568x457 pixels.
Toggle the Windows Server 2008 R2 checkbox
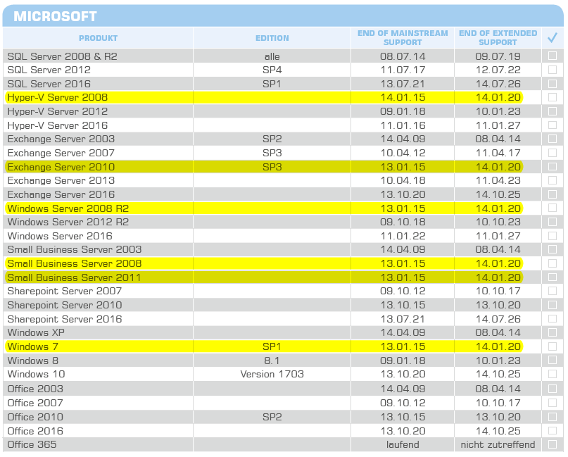[553, 208]
